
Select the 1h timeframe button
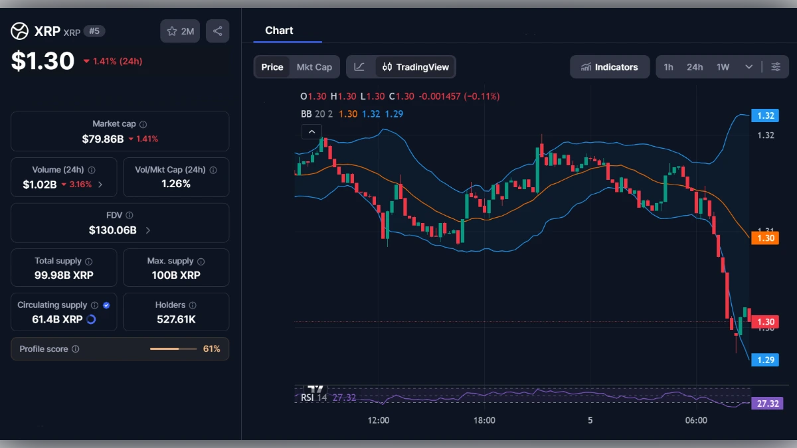[x=668, y=66]
